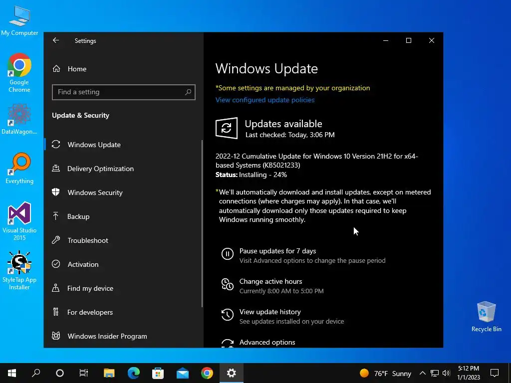Click the Activation checkmark circle icon
This screenshot has height=383, width=511.
pyautogui.click(x=56, y=264)
